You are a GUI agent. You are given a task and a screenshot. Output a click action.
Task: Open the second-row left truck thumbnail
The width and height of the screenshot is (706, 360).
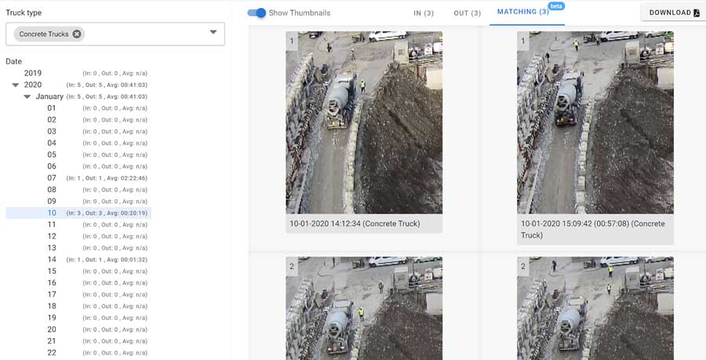[364, 308]
